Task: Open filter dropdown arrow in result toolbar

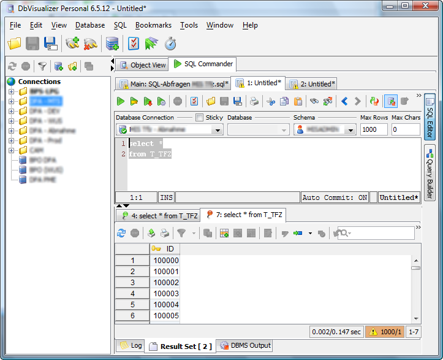Action: pyautogui.click(x=194, y=233)
